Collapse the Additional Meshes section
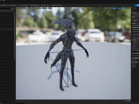Image resolution: width=139 pixels, height=104 pixels. coord(132,27)
